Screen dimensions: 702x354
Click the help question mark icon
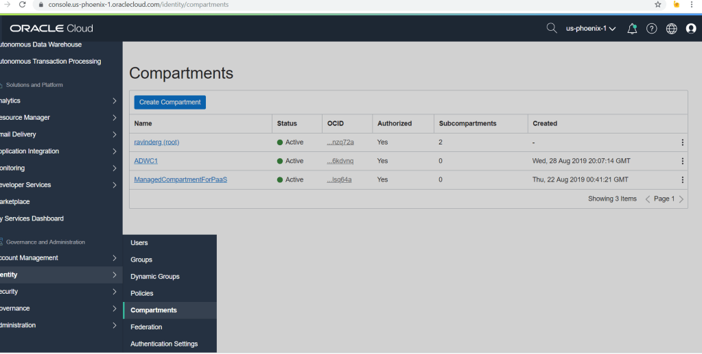click(652, 29)
